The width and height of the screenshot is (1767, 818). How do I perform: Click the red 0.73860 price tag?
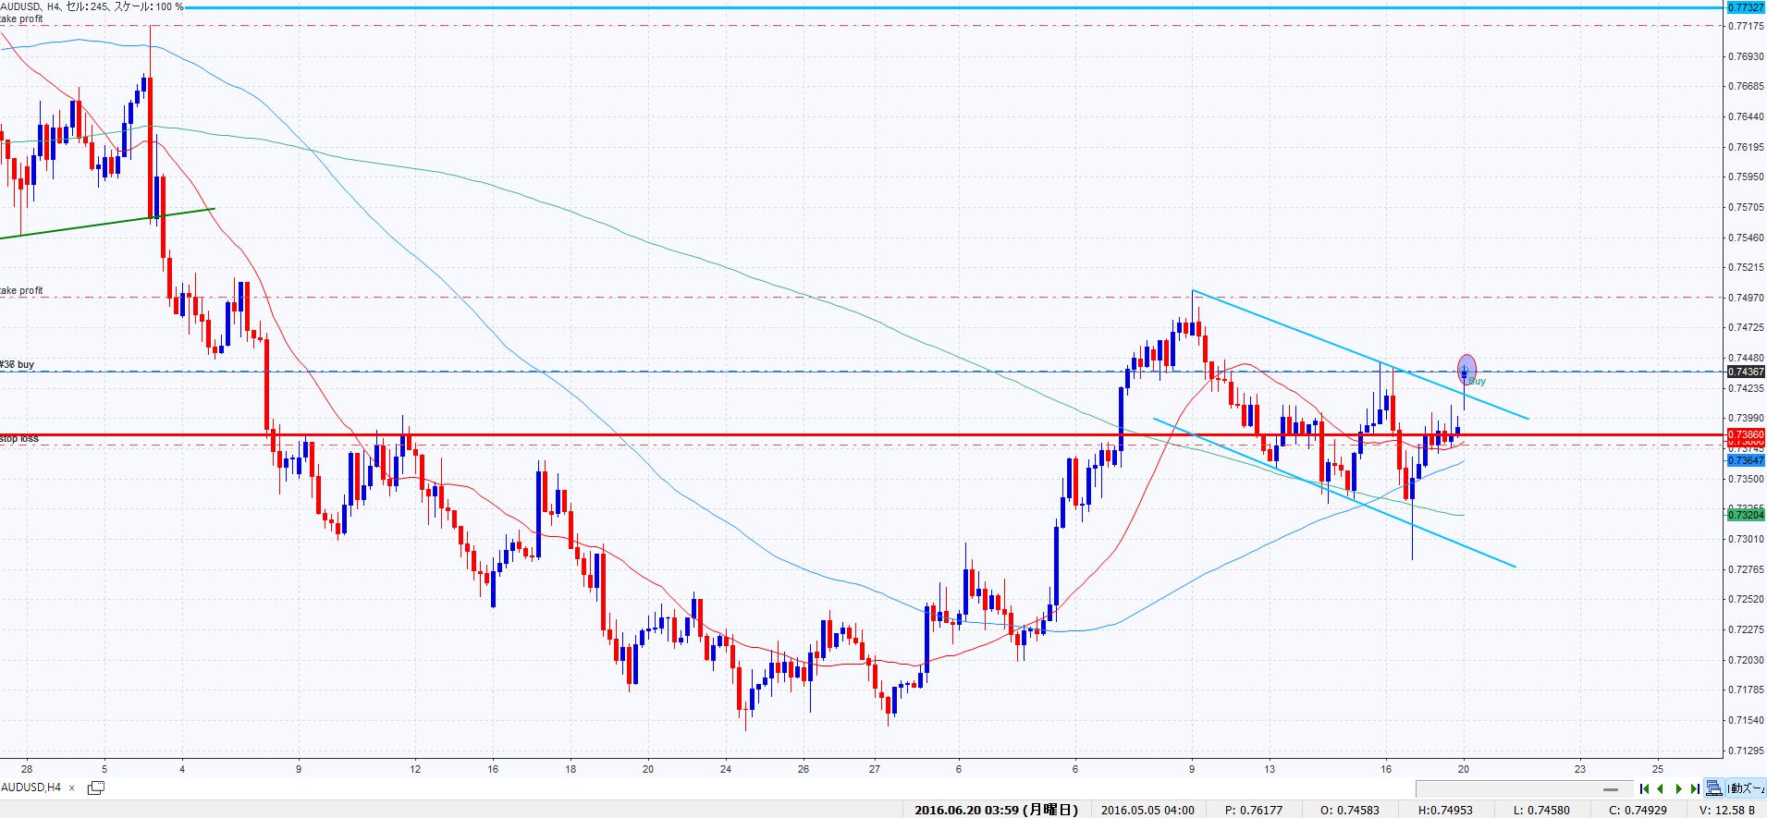1745,433
